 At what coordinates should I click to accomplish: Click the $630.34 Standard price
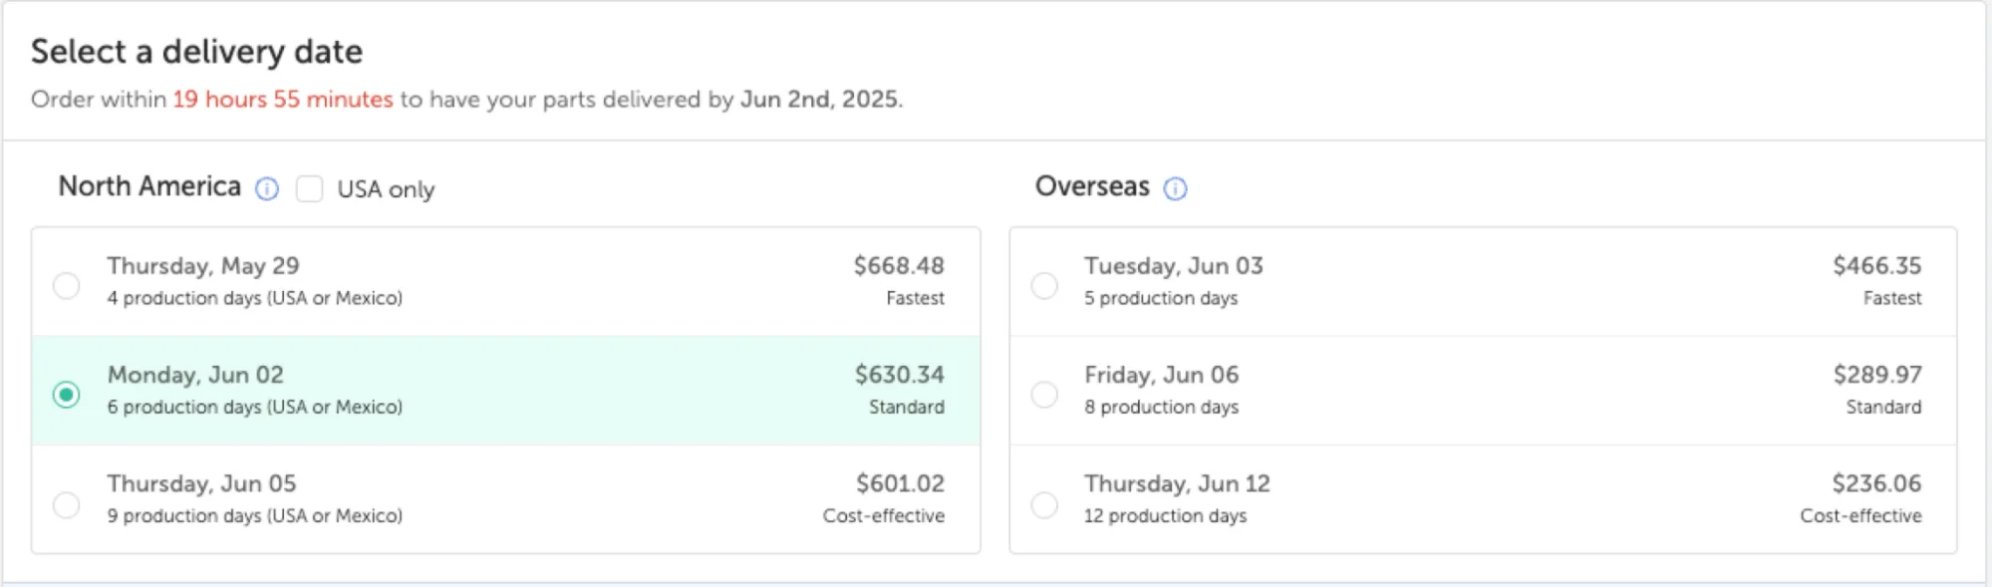[x=899, y=375]
